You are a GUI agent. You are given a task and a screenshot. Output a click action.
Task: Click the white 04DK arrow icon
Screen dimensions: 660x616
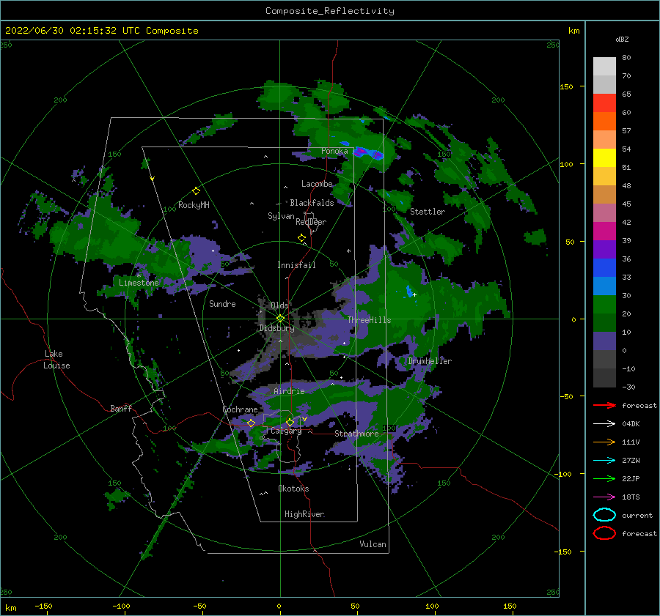[604, 423]
